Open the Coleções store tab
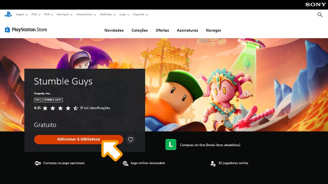 coord(140,31)
